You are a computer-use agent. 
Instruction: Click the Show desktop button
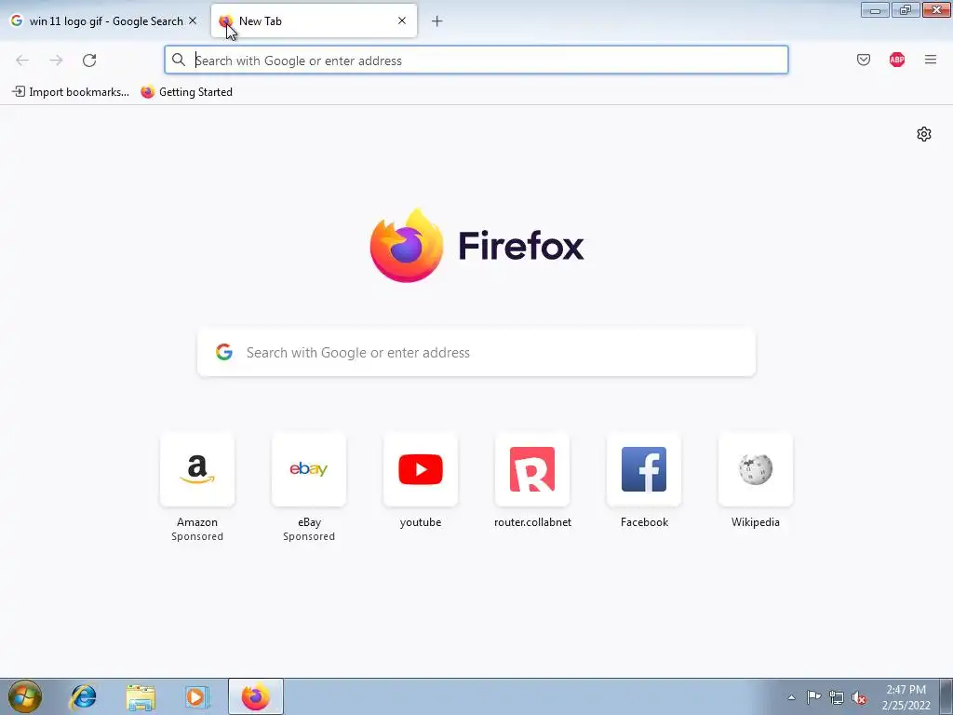946,696
